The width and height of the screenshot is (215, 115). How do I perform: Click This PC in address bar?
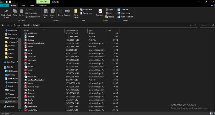pyautogui.click(x=26, y=25)
